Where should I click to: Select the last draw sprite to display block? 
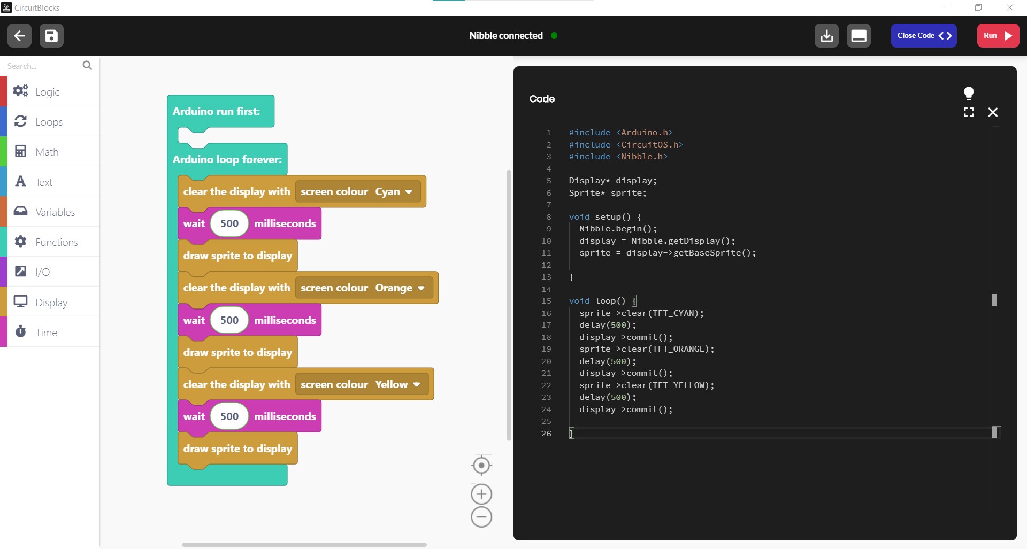(237, 449)
